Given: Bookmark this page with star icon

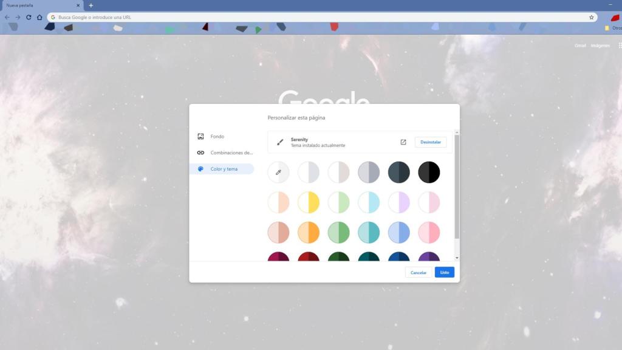Looking at the screenshot, I should (x=591, y=17).
